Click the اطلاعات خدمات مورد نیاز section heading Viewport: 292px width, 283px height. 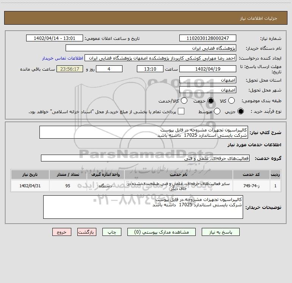pyautogui.click(x=254, y=145)
